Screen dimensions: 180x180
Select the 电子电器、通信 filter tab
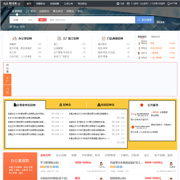coord(163,155)
